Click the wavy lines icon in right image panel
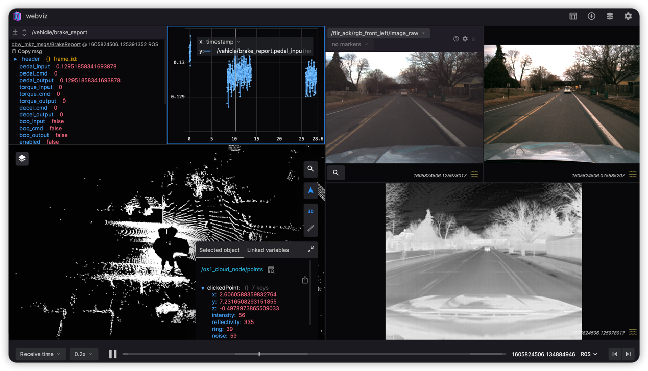Screen dimensions: 648x371 point(633,175)
